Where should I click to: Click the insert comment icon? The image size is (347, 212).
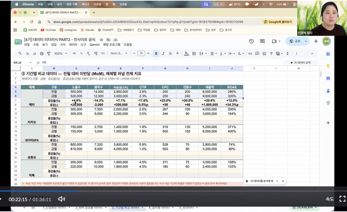click(x=257, y=53)
